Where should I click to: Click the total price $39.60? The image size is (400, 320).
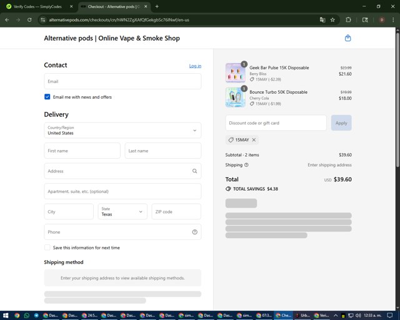click(342, 179)
